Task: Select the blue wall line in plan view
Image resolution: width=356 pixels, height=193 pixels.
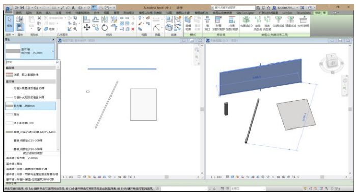Action: (122, 69)
